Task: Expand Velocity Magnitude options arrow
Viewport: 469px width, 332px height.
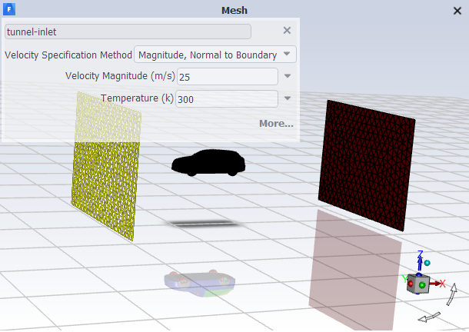Action: click(x=287, y=76)
